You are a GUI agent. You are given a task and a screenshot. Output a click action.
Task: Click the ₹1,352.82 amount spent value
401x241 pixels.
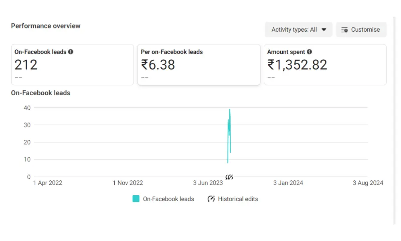[297, 65]
